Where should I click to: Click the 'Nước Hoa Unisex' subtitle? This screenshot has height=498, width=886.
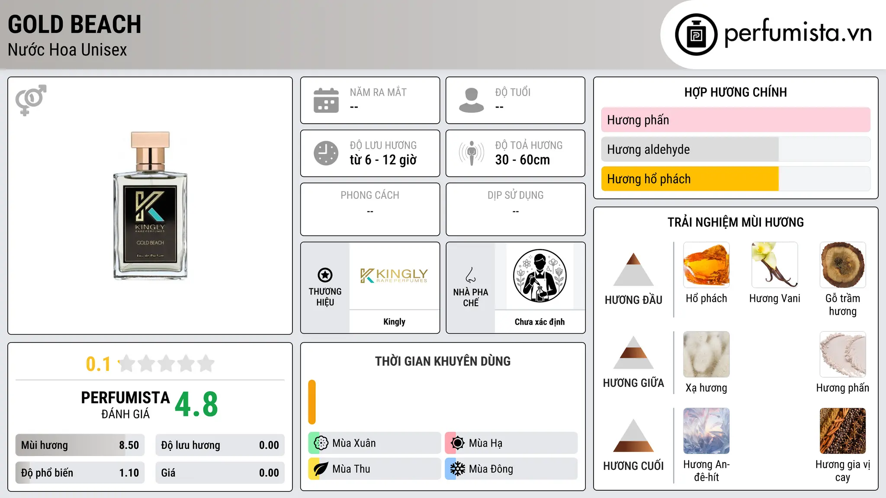[x=67, y=50]
